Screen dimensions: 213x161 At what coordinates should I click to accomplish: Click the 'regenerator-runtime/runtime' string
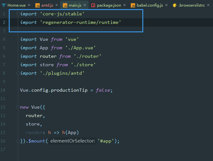click(x=80, y=22)
